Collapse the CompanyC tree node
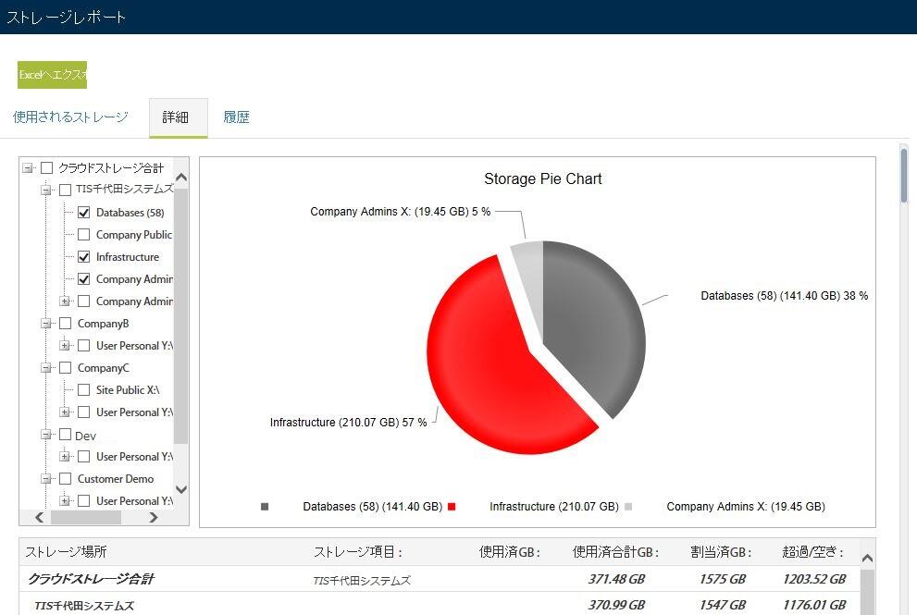Viewport: 917px width, 615px height. (x=46, y=368)
